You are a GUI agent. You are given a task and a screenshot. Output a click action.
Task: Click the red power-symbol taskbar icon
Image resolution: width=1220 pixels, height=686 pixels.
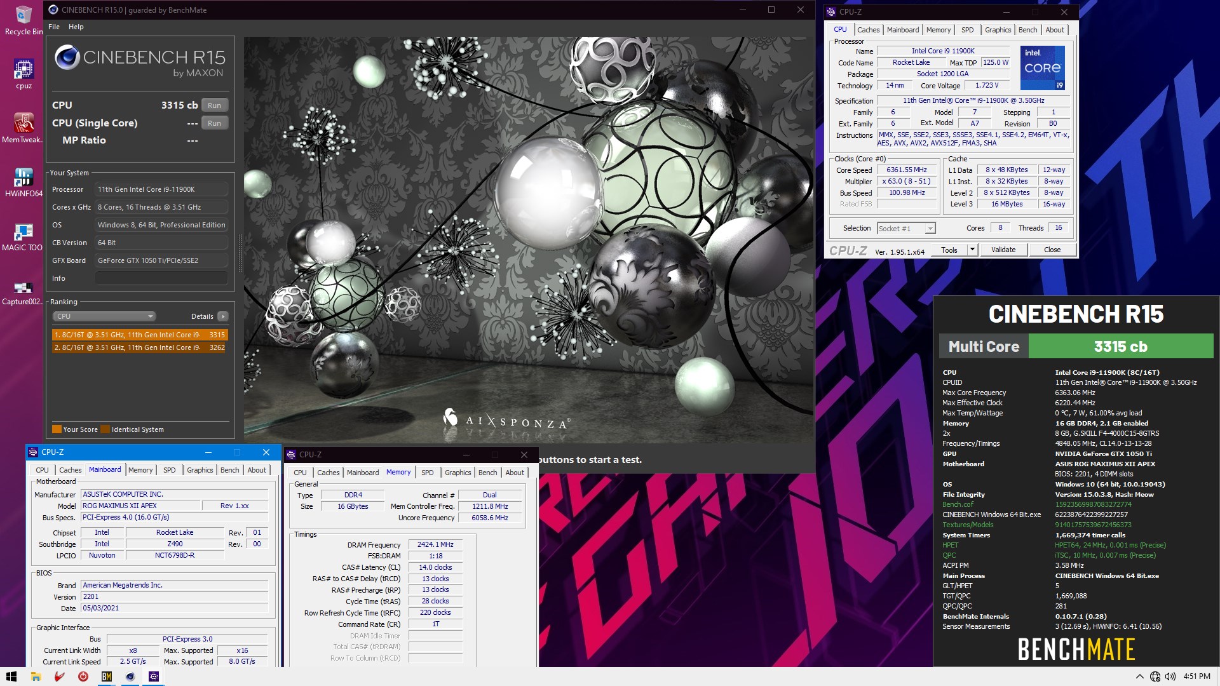tap(83, 676)
